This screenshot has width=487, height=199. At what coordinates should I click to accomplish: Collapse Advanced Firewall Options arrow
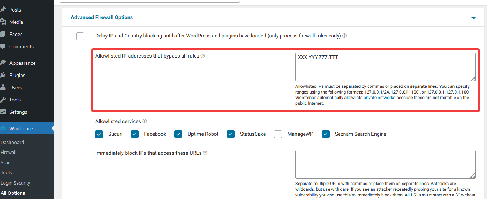pyautogui.click(x=474, y=18)
